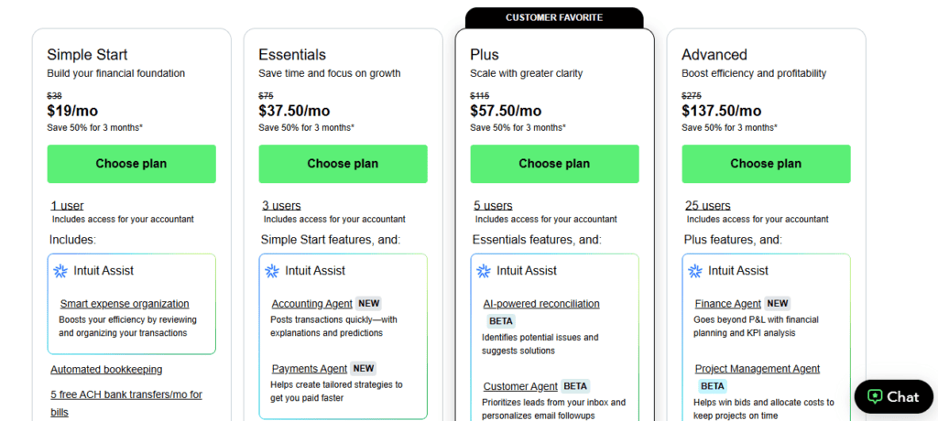The height and width of the screenshot is (421, 938).
Task: Open the Finance Agent link
Action: click(728, 304)
